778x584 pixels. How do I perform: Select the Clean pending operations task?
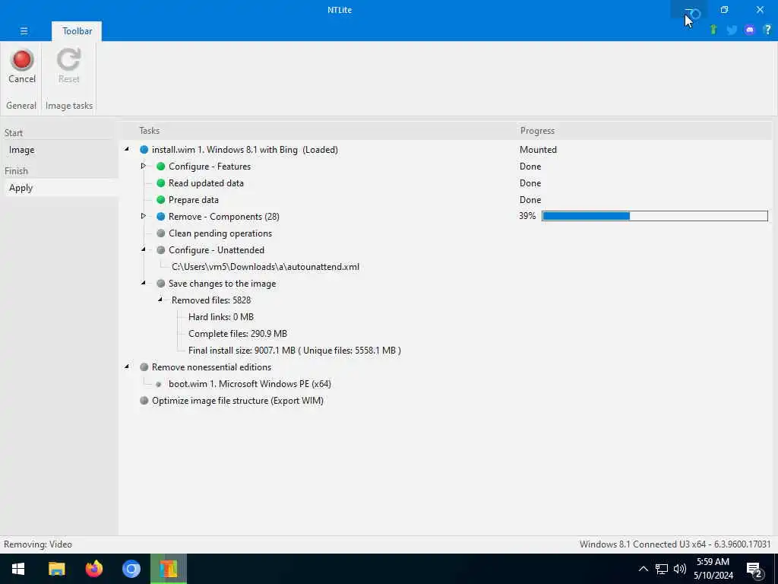(220, 233)
